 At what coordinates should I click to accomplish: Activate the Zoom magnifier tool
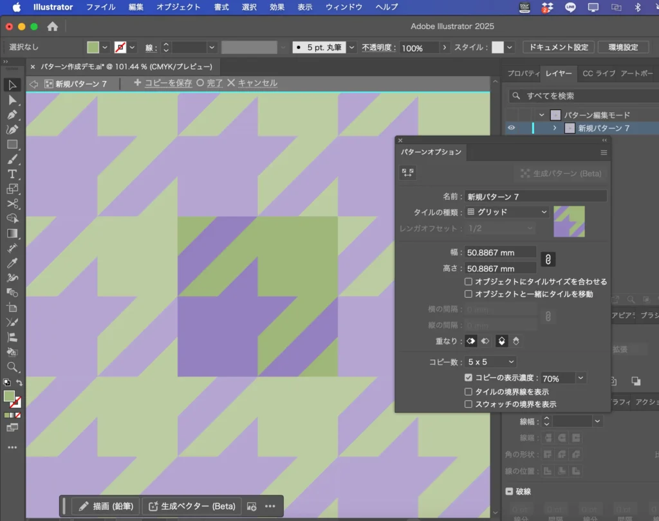(12, 367)
